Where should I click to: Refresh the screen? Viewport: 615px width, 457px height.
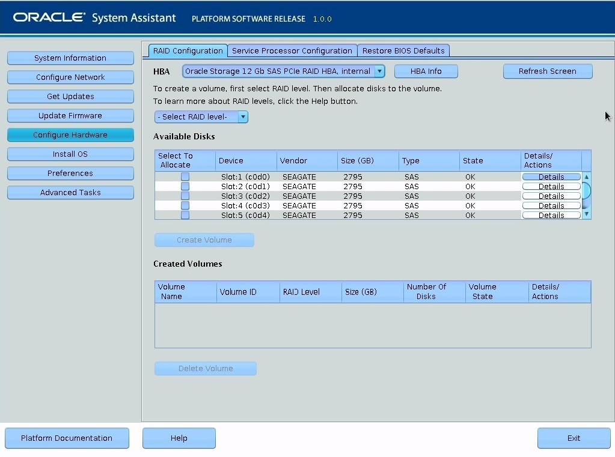pyautogui.click(x=547, y=71)
